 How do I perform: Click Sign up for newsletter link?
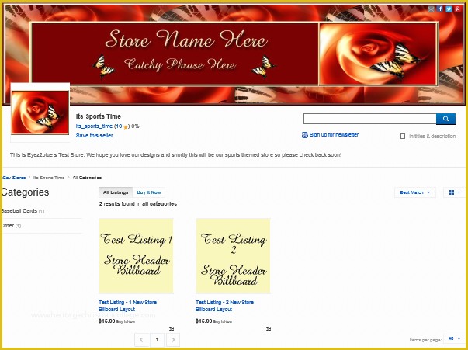point(334,135)
